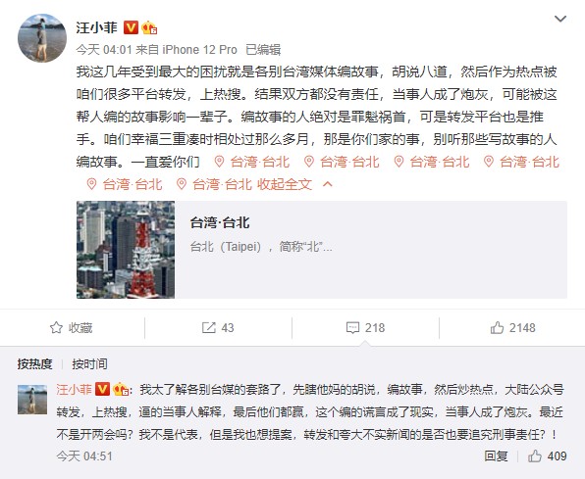Like the post with thumbs-up 2148
This screenshot has width=585, height=479.
click(x=513, y=328)
